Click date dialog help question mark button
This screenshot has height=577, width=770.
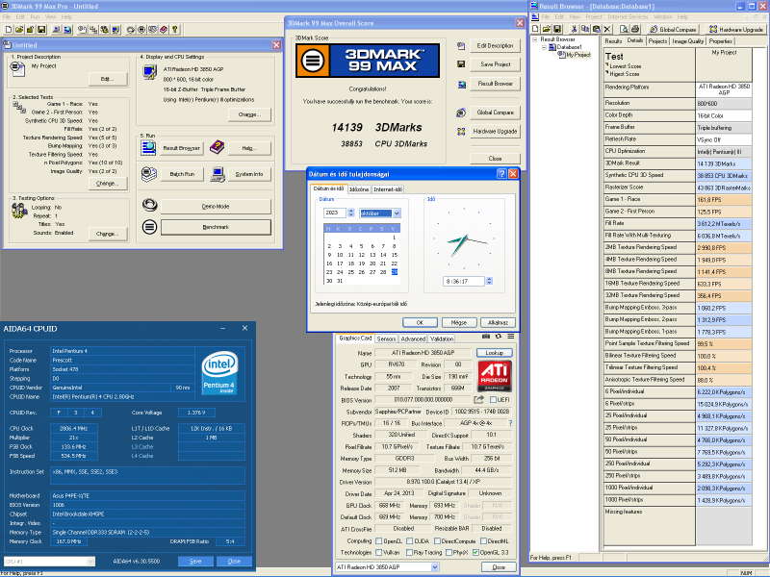point(501,174)
